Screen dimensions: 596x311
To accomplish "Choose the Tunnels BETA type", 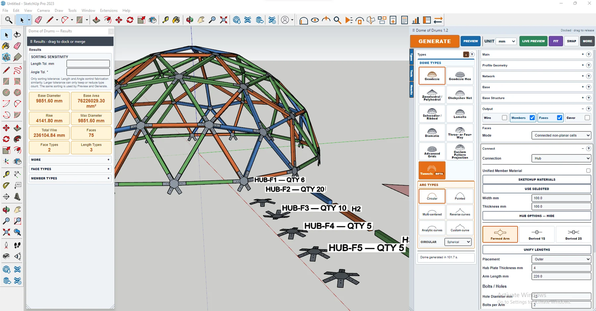I will [x=432, y=170].
